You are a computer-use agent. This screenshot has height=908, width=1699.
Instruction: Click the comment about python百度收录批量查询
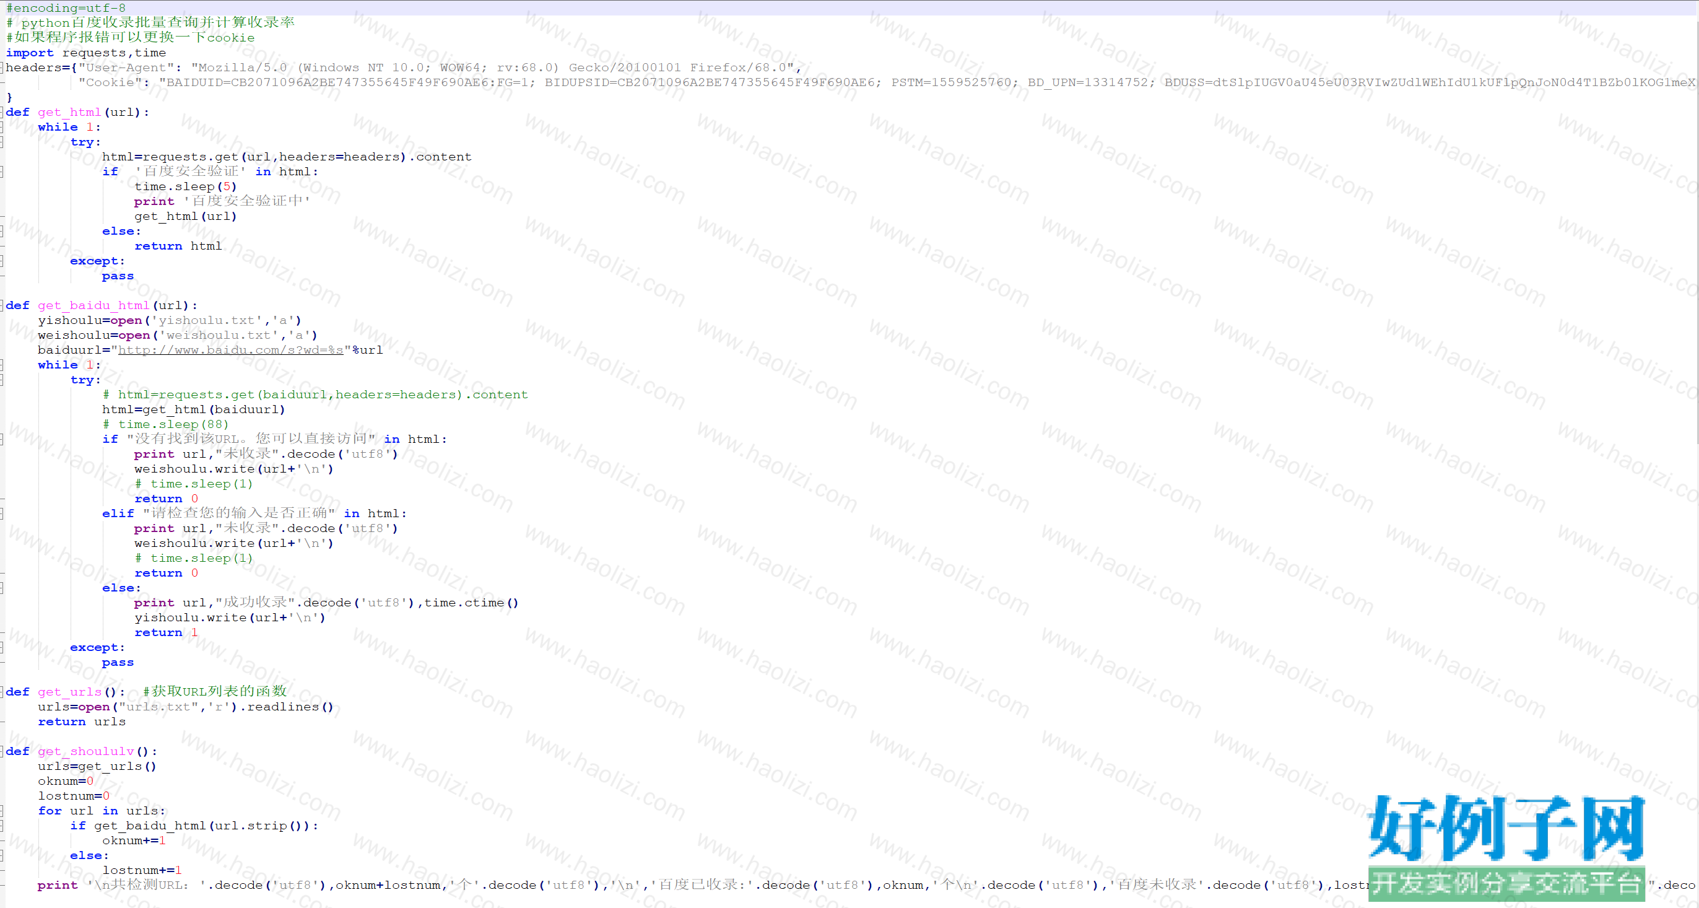click(x=150, y=22)
